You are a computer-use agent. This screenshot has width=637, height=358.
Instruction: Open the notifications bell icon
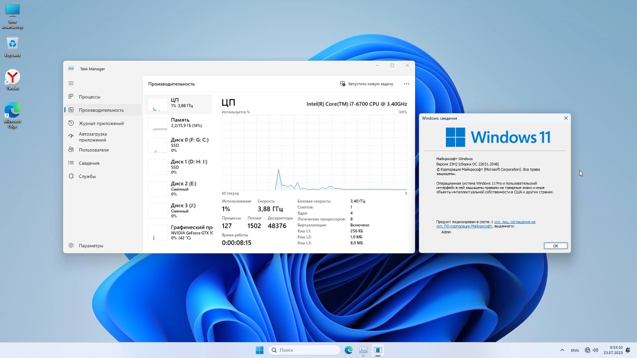pos(628,350)
